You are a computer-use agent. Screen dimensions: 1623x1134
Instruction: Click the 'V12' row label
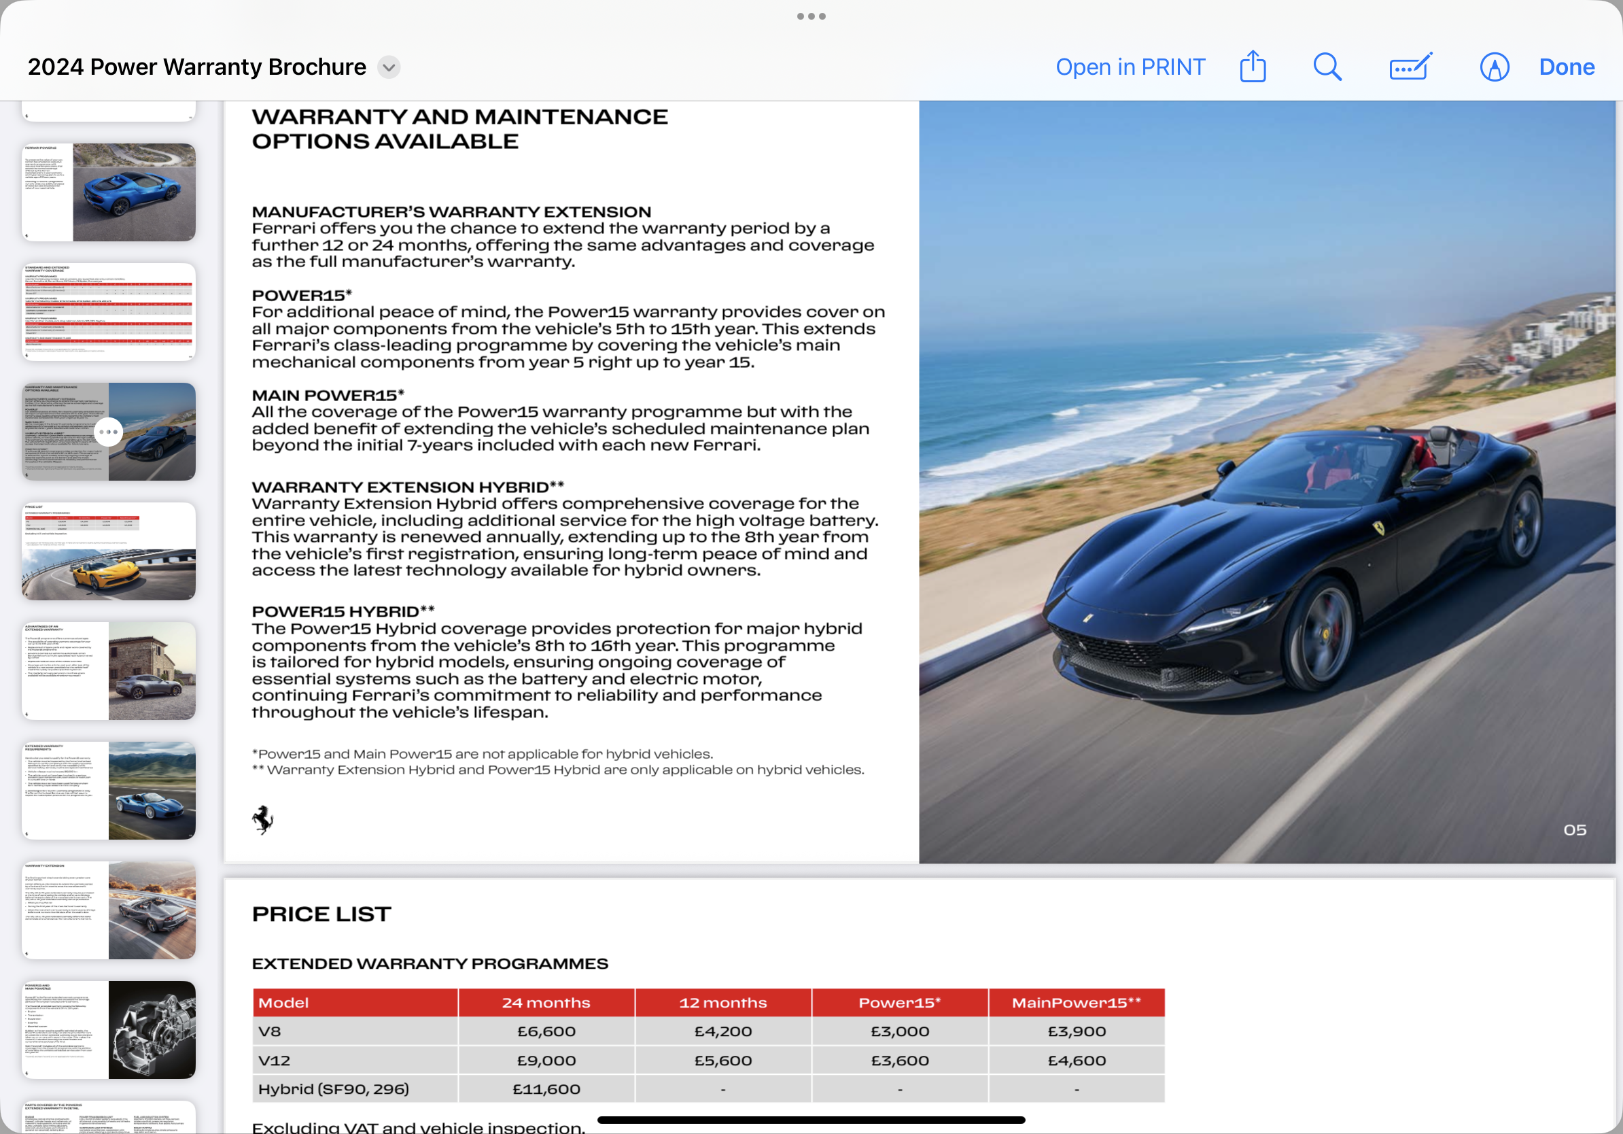click(x=275, y=1061)
